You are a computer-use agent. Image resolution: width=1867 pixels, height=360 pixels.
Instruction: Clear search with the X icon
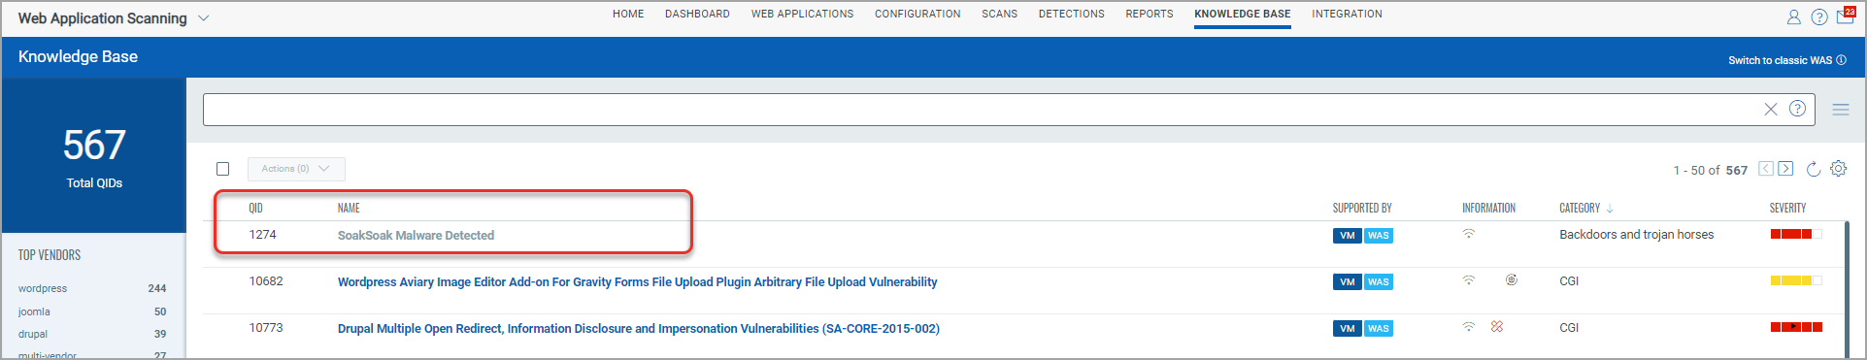click(x=1770, y=110)
